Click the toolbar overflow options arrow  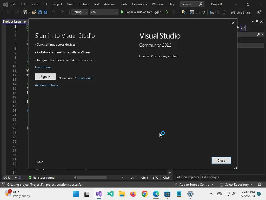(224, 12)
